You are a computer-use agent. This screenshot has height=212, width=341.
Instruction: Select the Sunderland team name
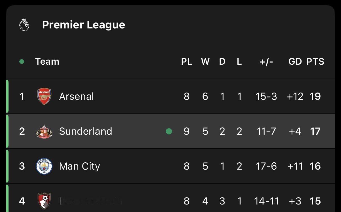tap(86, 131)
